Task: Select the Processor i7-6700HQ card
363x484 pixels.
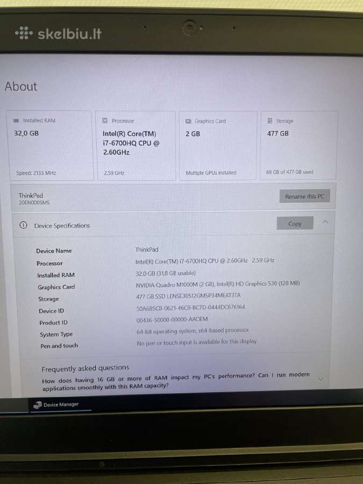Action: [136, 146]
